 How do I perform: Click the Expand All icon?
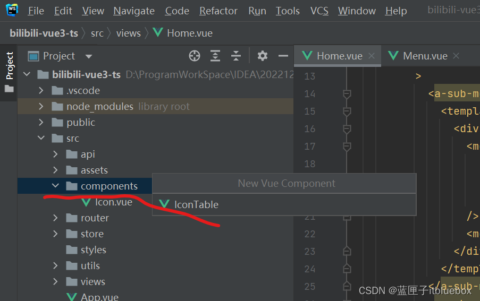pyautogui.click(x=215, y=56)
